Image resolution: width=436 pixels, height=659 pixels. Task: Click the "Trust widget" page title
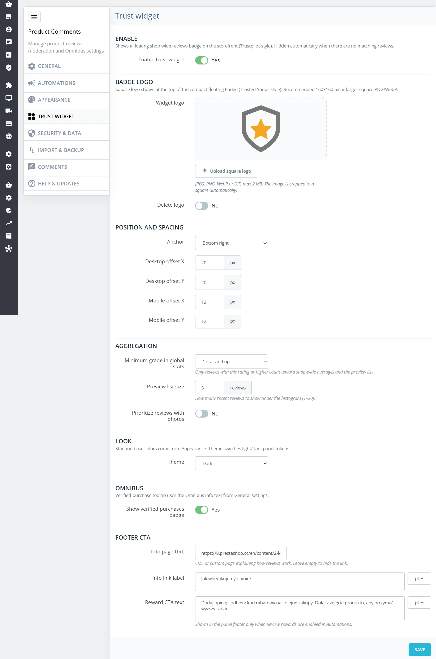pos(137,16)
